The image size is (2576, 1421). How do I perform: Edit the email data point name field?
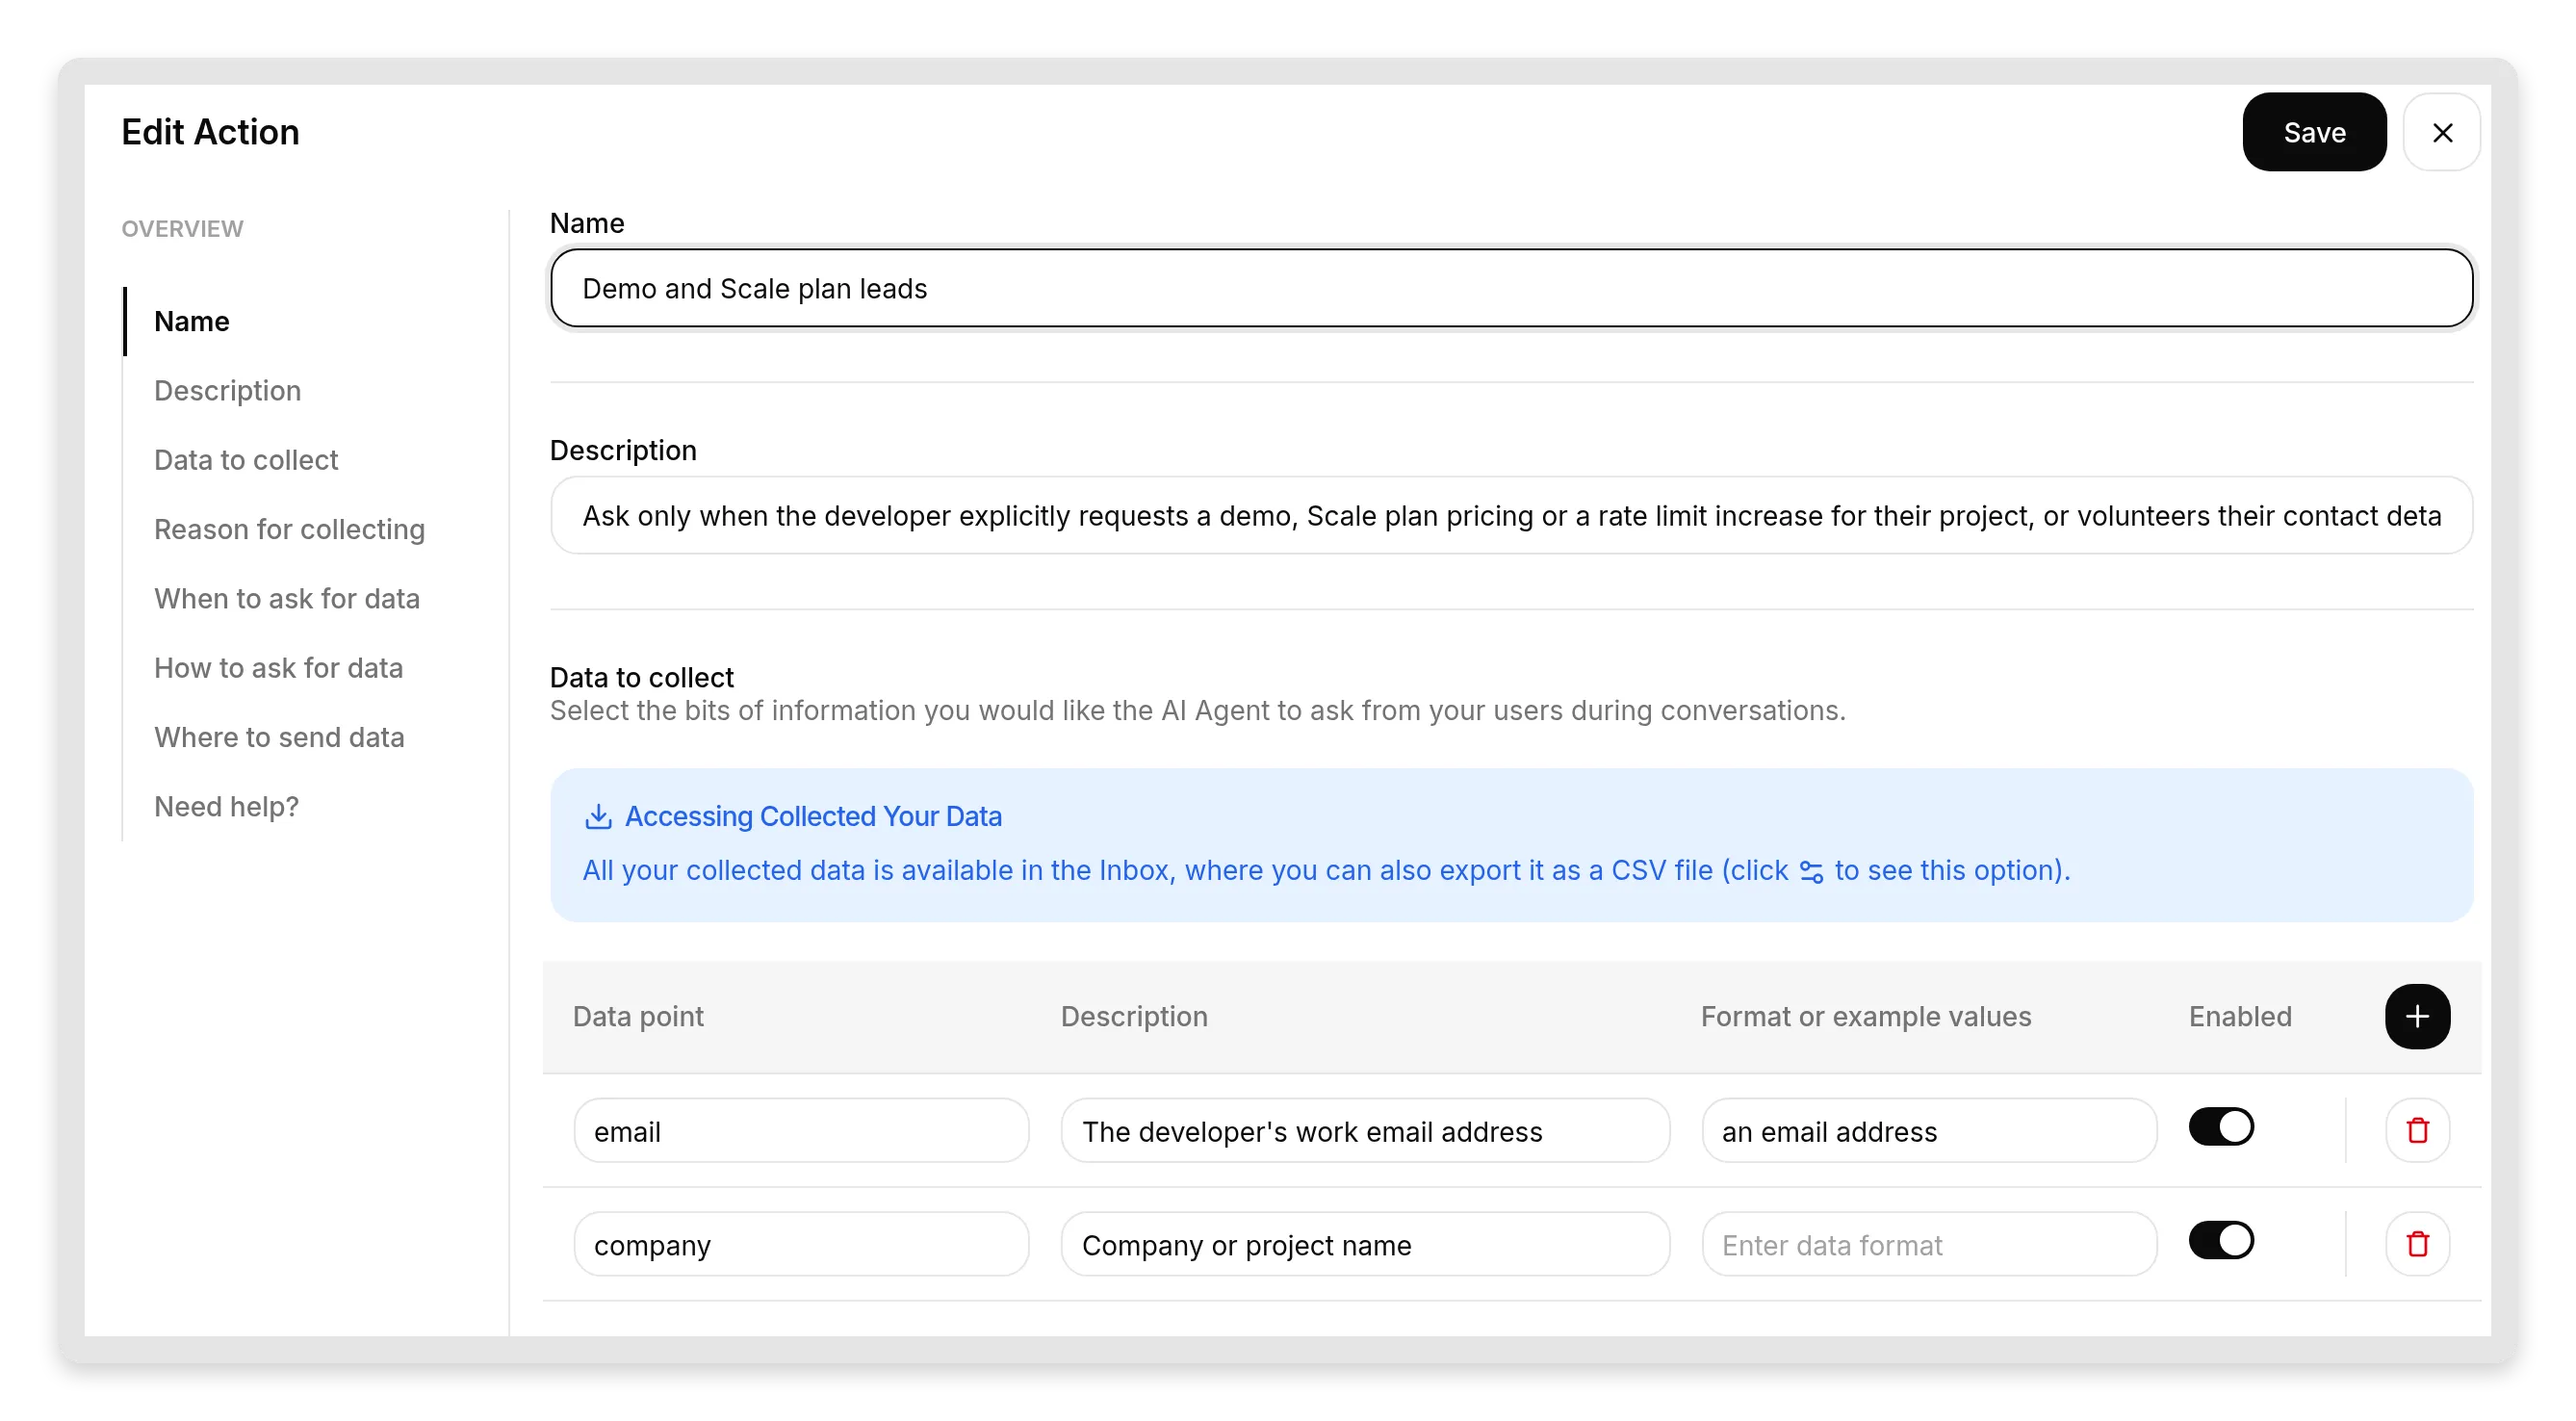[x=801, y=1131]
